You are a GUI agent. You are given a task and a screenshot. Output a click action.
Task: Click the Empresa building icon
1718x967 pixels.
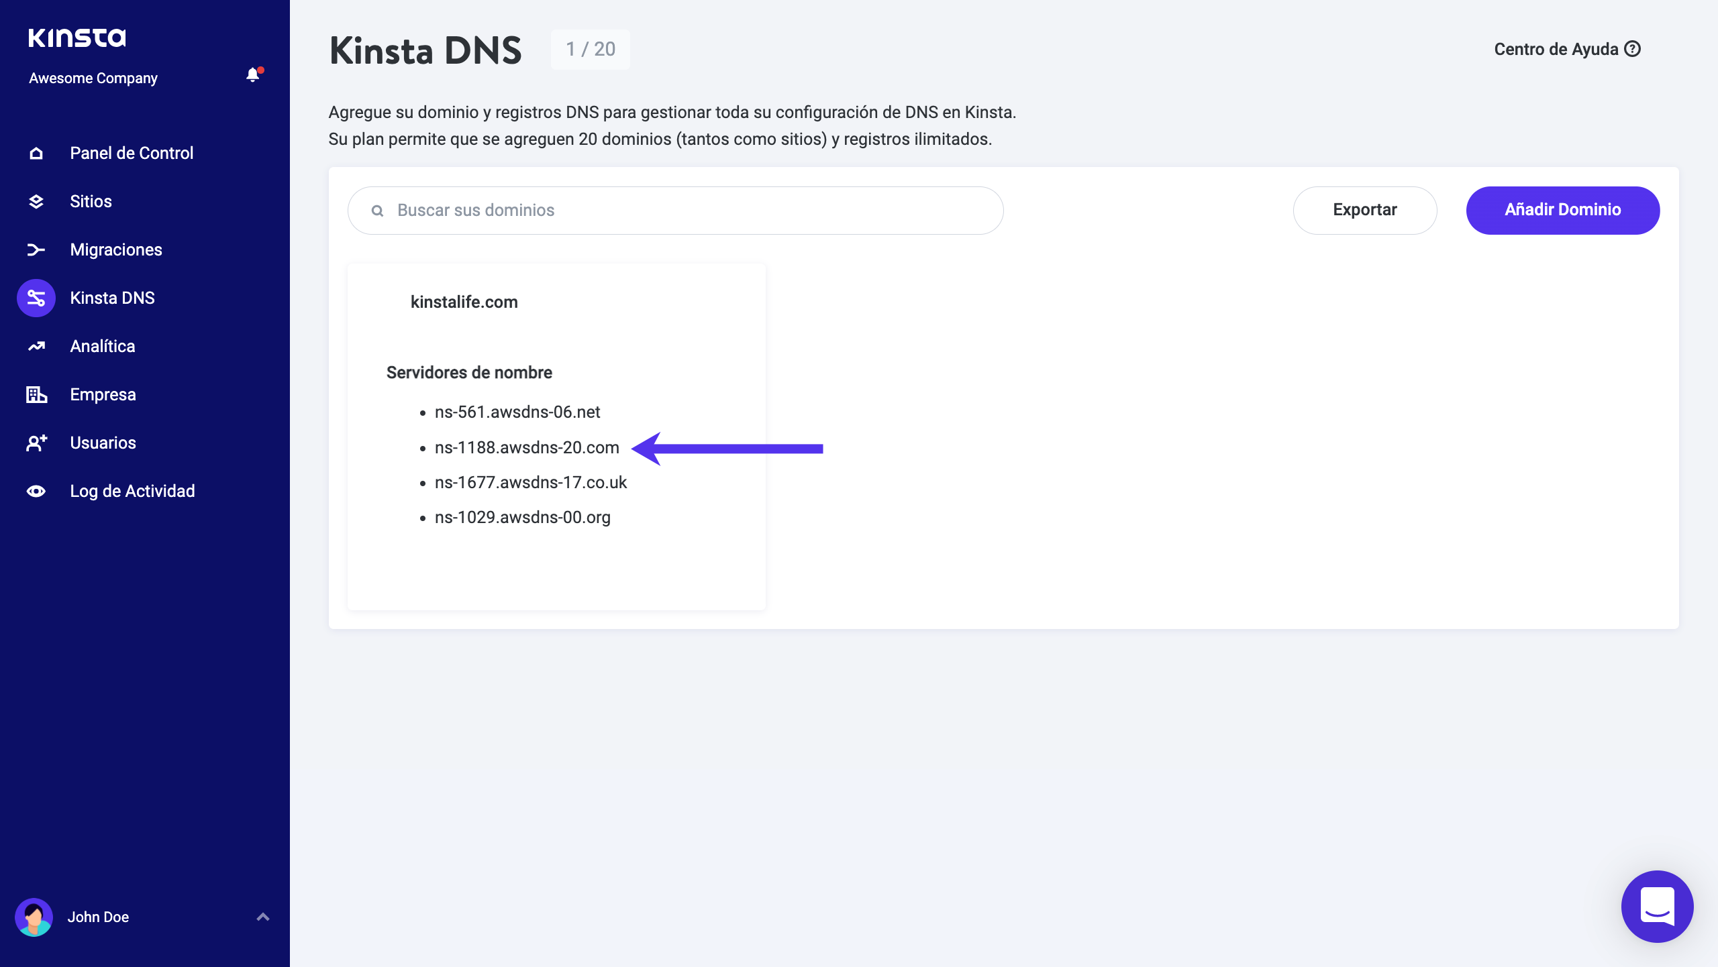tap(36, 395)
